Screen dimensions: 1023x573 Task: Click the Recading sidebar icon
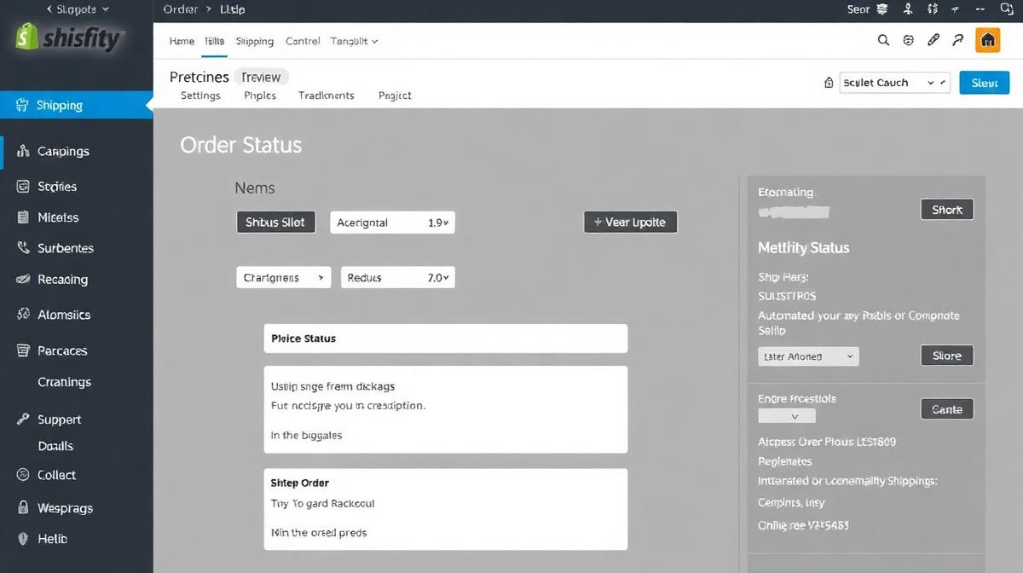23,279
